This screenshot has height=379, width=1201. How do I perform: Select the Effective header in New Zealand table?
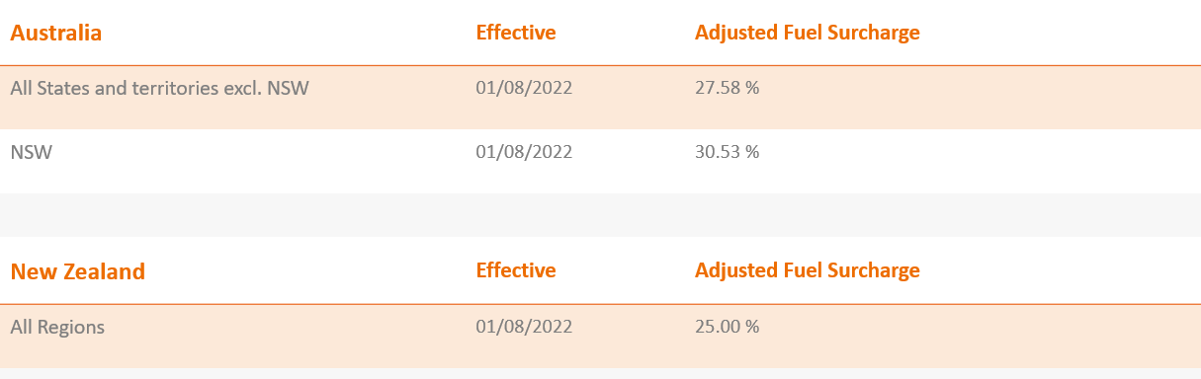tap(516, 270)
